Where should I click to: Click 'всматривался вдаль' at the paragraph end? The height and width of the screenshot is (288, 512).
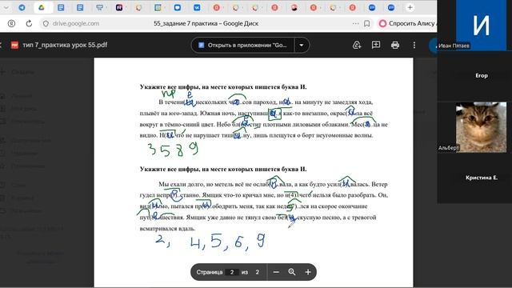(x=167, y=229)
